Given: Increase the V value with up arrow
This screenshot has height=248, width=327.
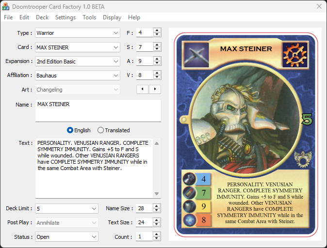Looking at the screenshot, I should pos(157,73).
